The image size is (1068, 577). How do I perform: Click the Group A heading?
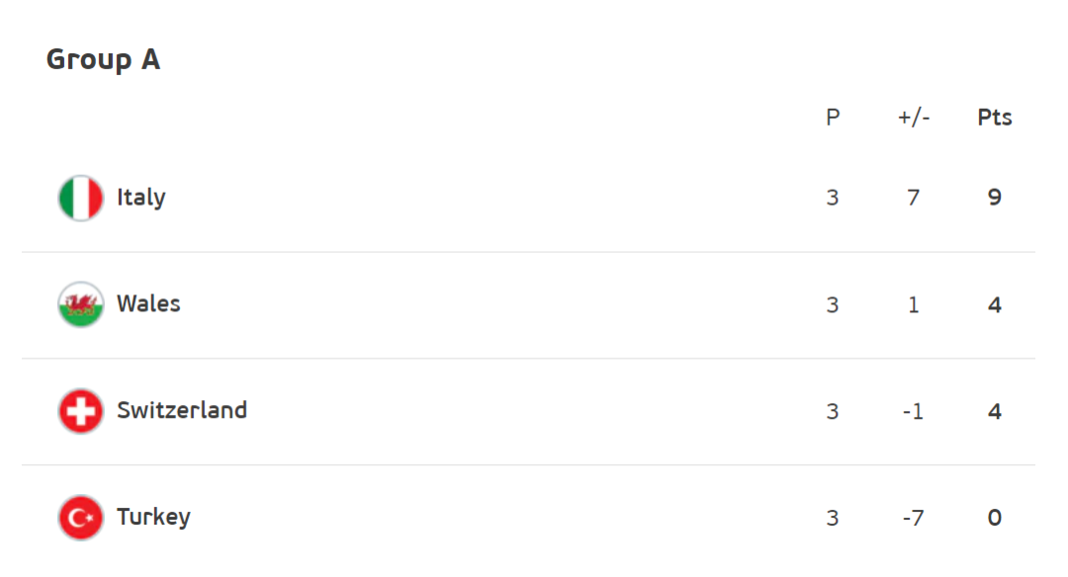pyautogui.click(x=103, y=60)
